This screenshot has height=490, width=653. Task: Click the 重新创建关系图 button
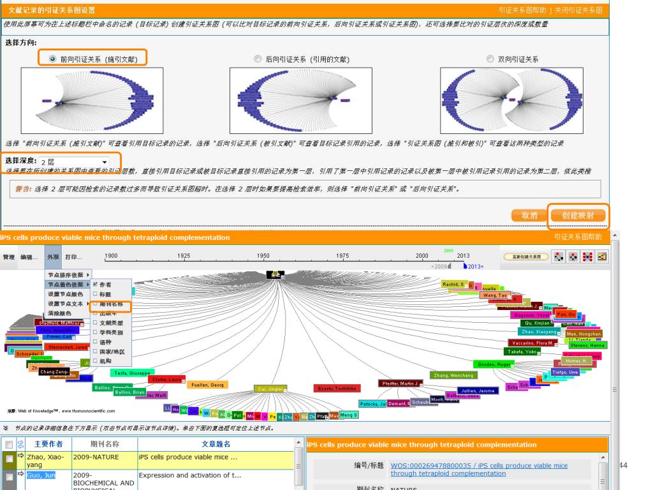526,256
